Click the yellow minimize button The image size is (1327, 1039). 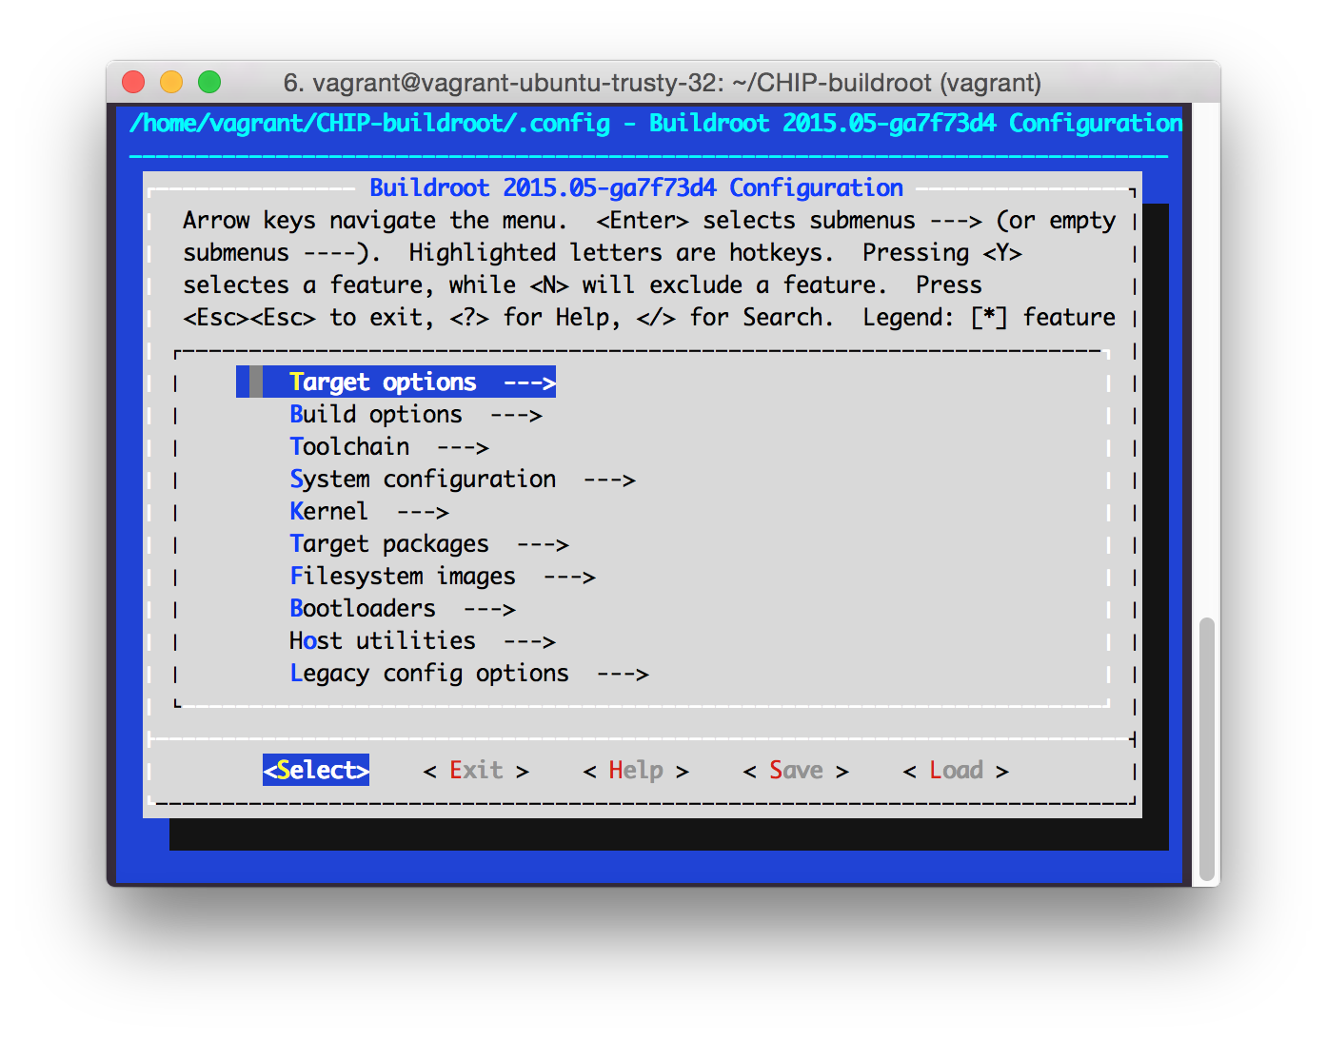tap(170, 82)
